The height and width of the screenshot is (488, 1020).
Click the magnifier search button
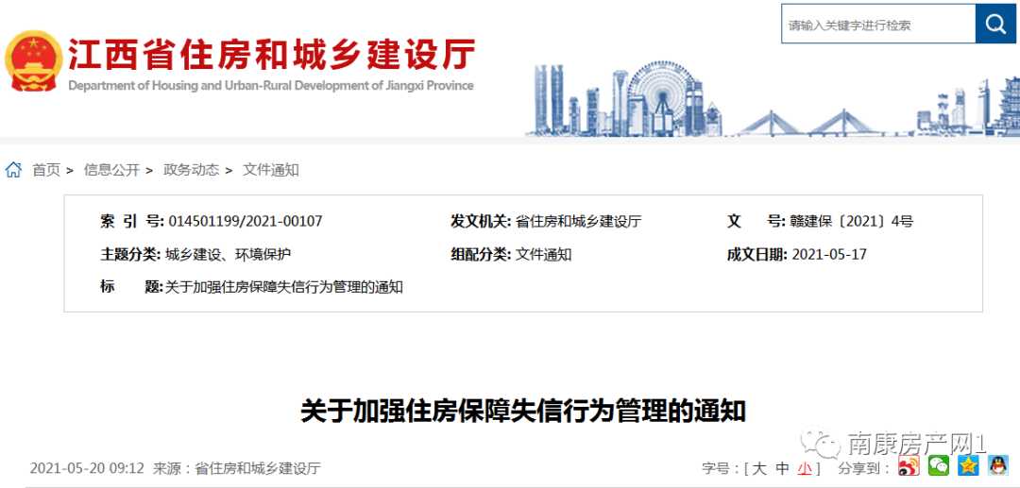pos(995,24)
